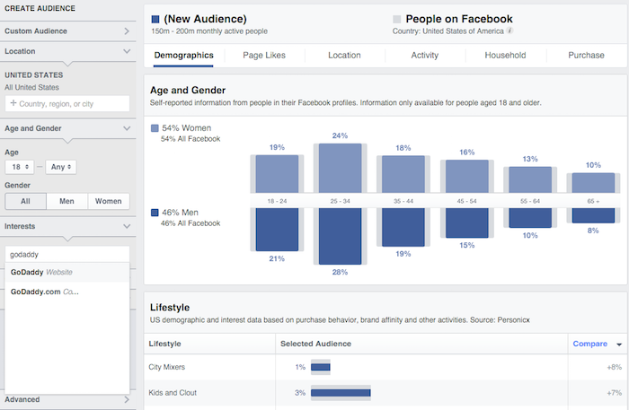This screenshot has width=629, height=410.
Task: Click the men 10% bar for 55 - 64
Action: pyautogui.click(x=530, y=218)
